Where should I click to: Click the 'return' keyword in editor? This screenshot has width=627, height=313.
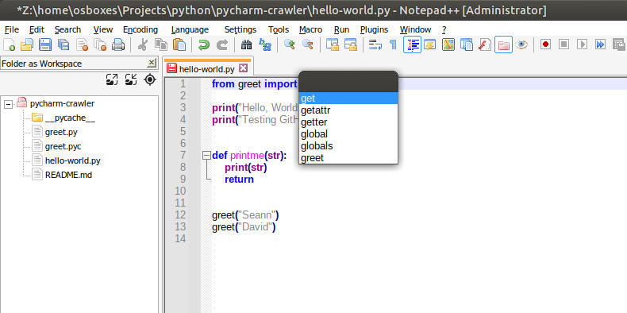tap(239, 179)
